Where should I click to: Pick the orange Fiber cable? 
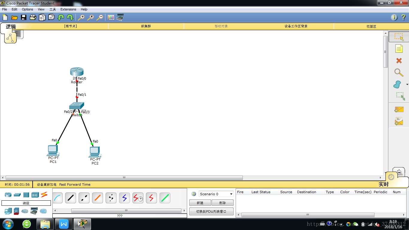tap(98, 198)
